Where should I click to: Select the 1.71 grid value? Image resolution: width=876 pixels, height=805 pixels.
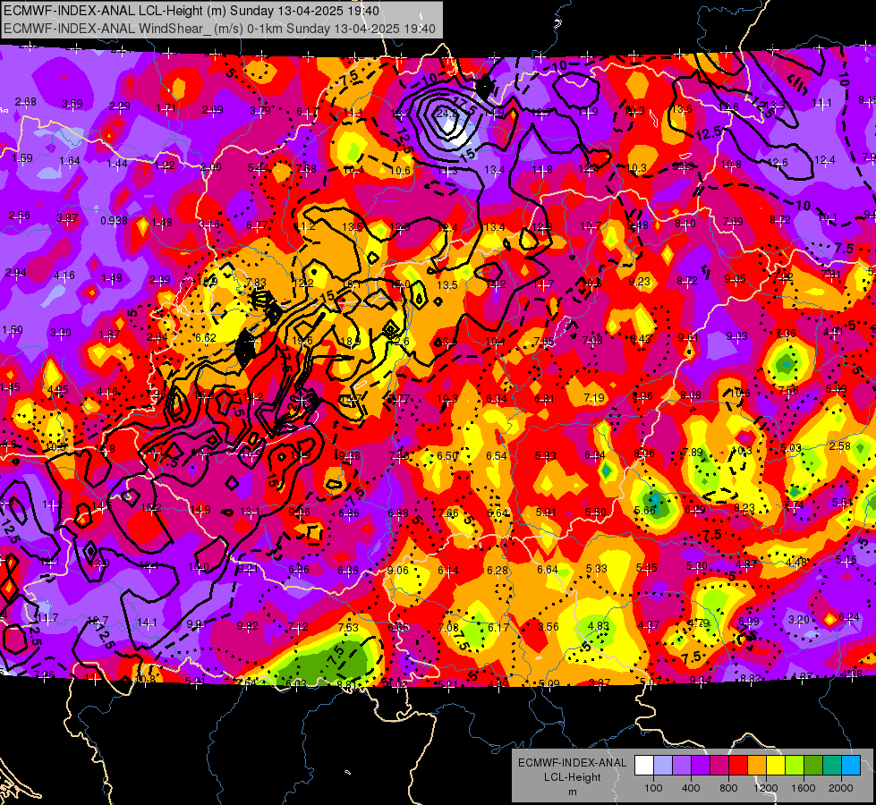coord(166,108)
